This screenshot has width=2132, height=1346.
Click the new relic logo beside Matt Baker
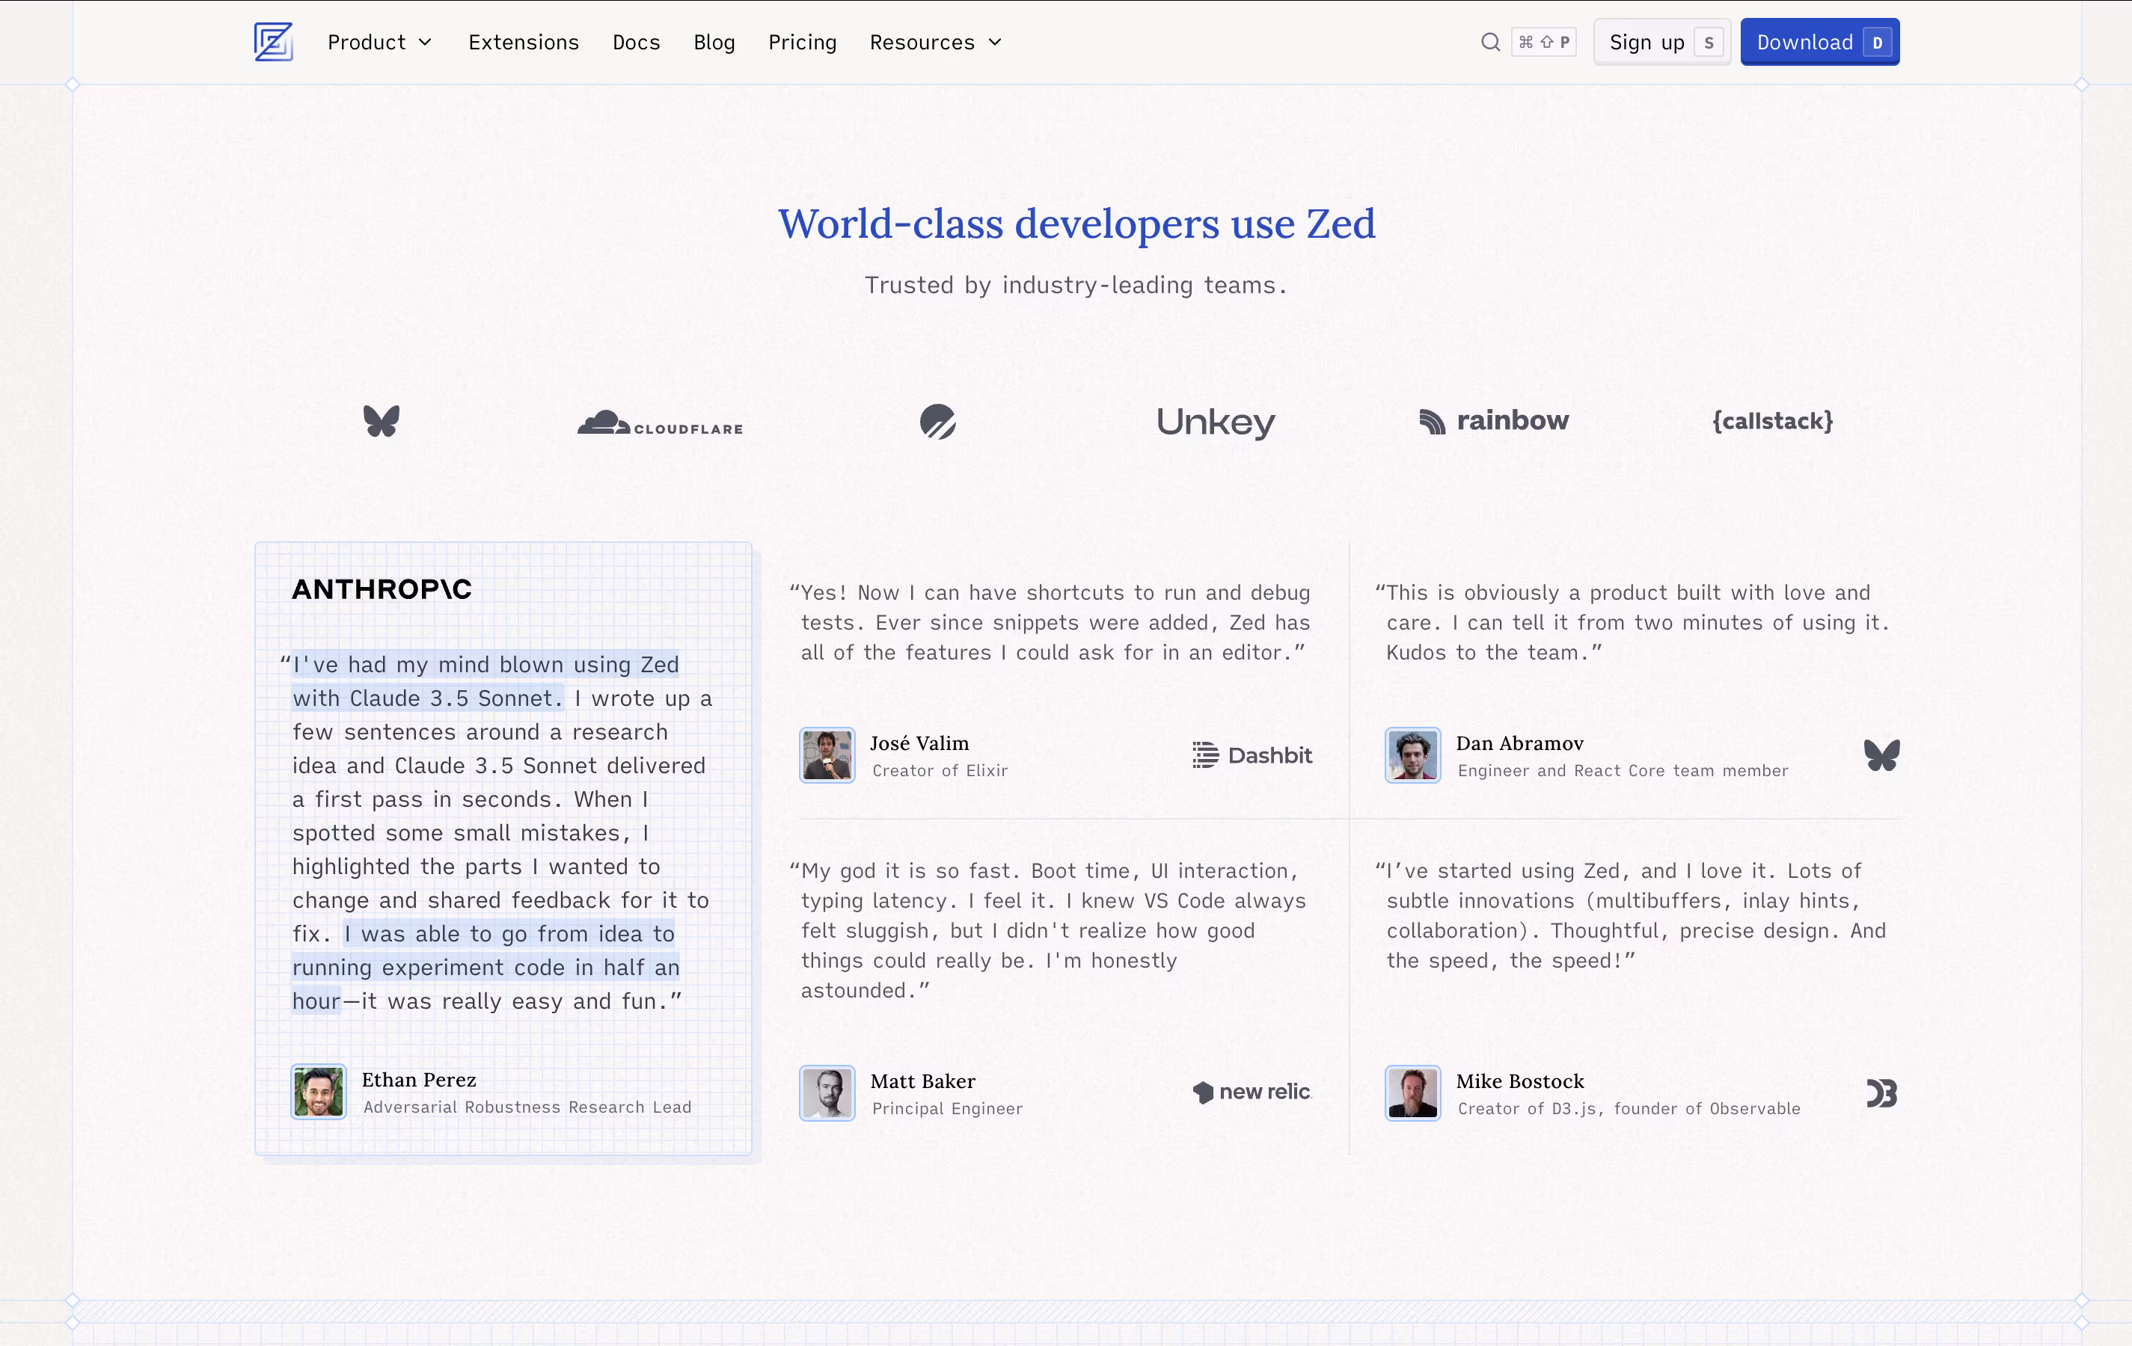(x=1252, y=1092)
